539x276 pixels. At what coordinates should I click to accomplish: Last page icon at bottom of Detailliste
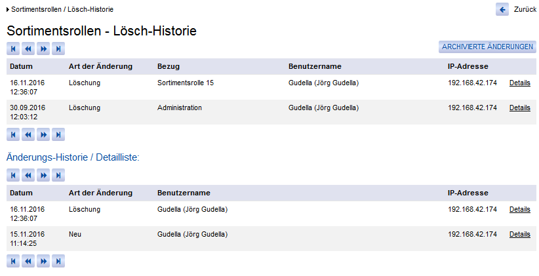(58, 261)
